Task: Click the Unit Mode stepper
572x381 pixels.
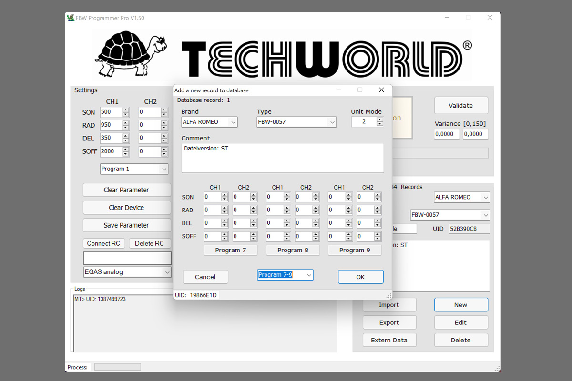Action: [x=380, y=122]
